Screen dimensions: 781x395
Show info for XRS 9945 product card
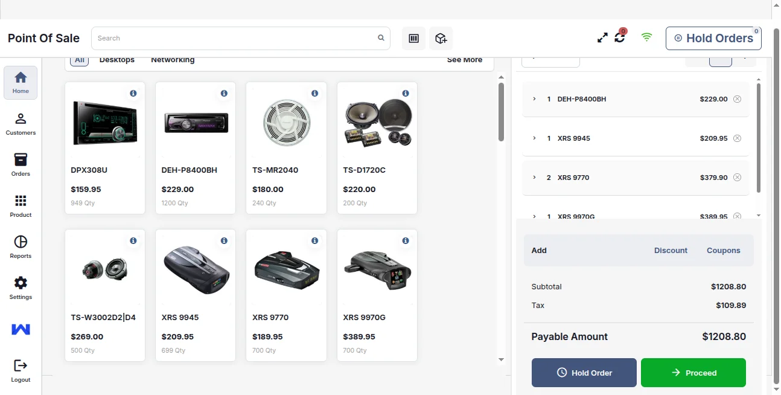pyautogui.click(x=224, y=240)
